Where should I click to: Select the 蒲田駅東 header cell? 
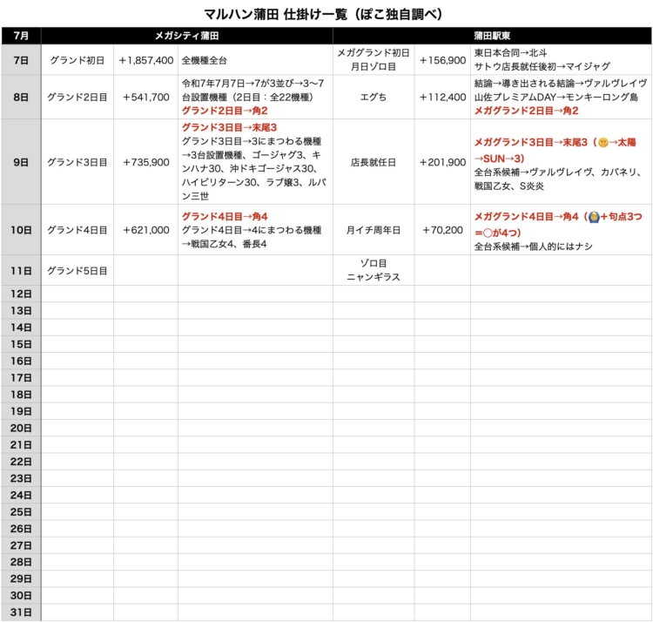coord(492,36)
